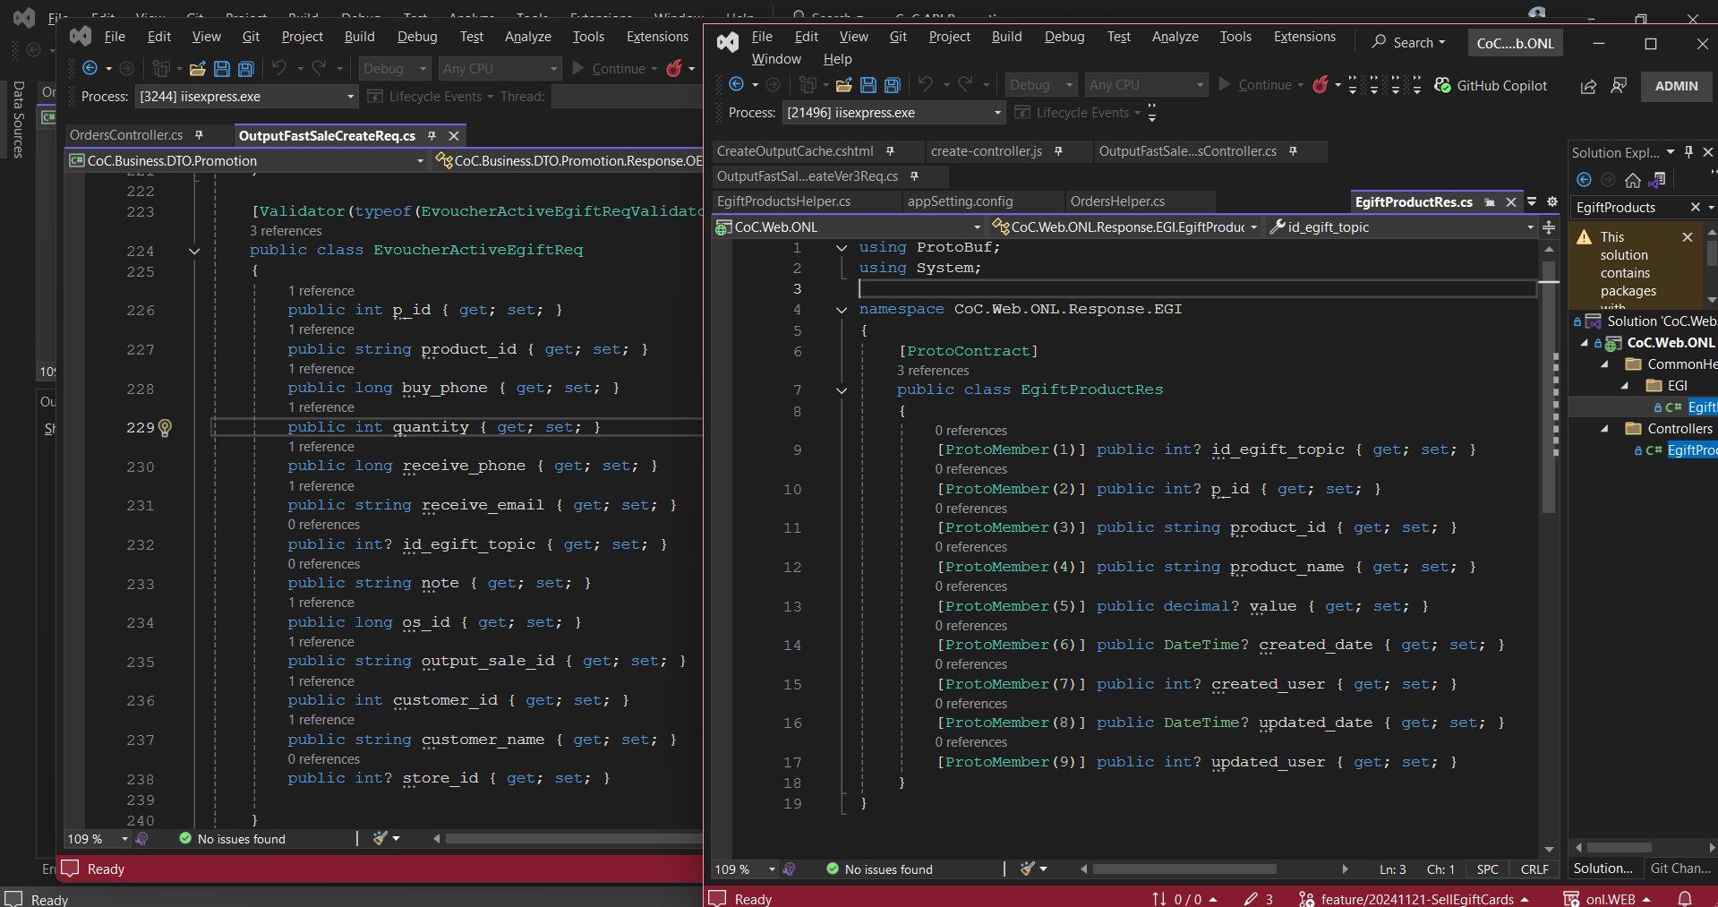This screenshot has height=907, width=1718.
Task: Click the quick actions lightbulb at line 229
Action: pos(165,428)
